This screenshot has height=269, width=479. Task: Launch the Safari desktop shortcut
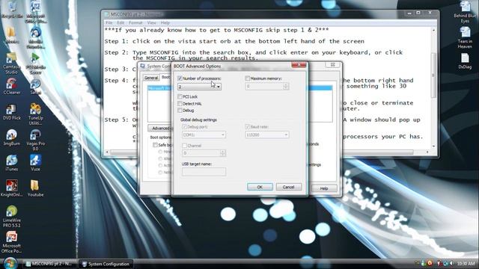35,87
